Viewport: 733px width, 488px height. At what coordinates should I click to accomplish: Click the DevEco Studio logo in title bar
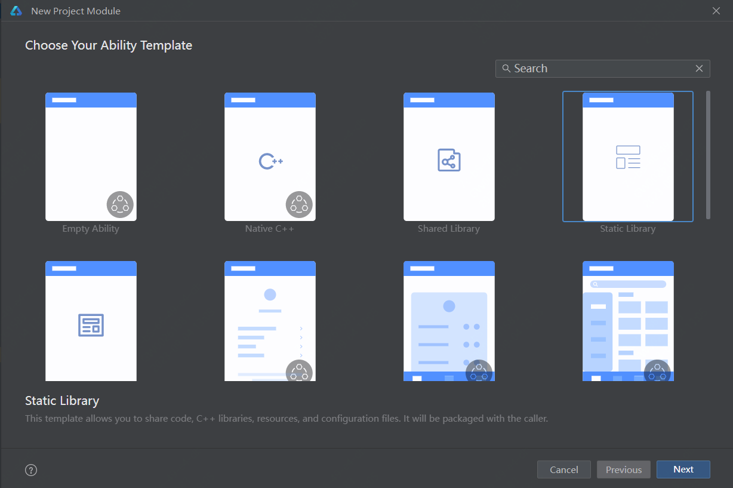click(x=16, y=11)
